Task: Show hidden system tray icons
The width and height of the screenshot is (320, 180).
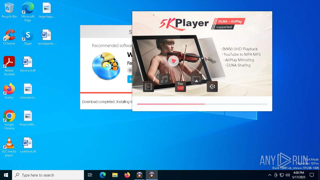Action: pos(269,175)
